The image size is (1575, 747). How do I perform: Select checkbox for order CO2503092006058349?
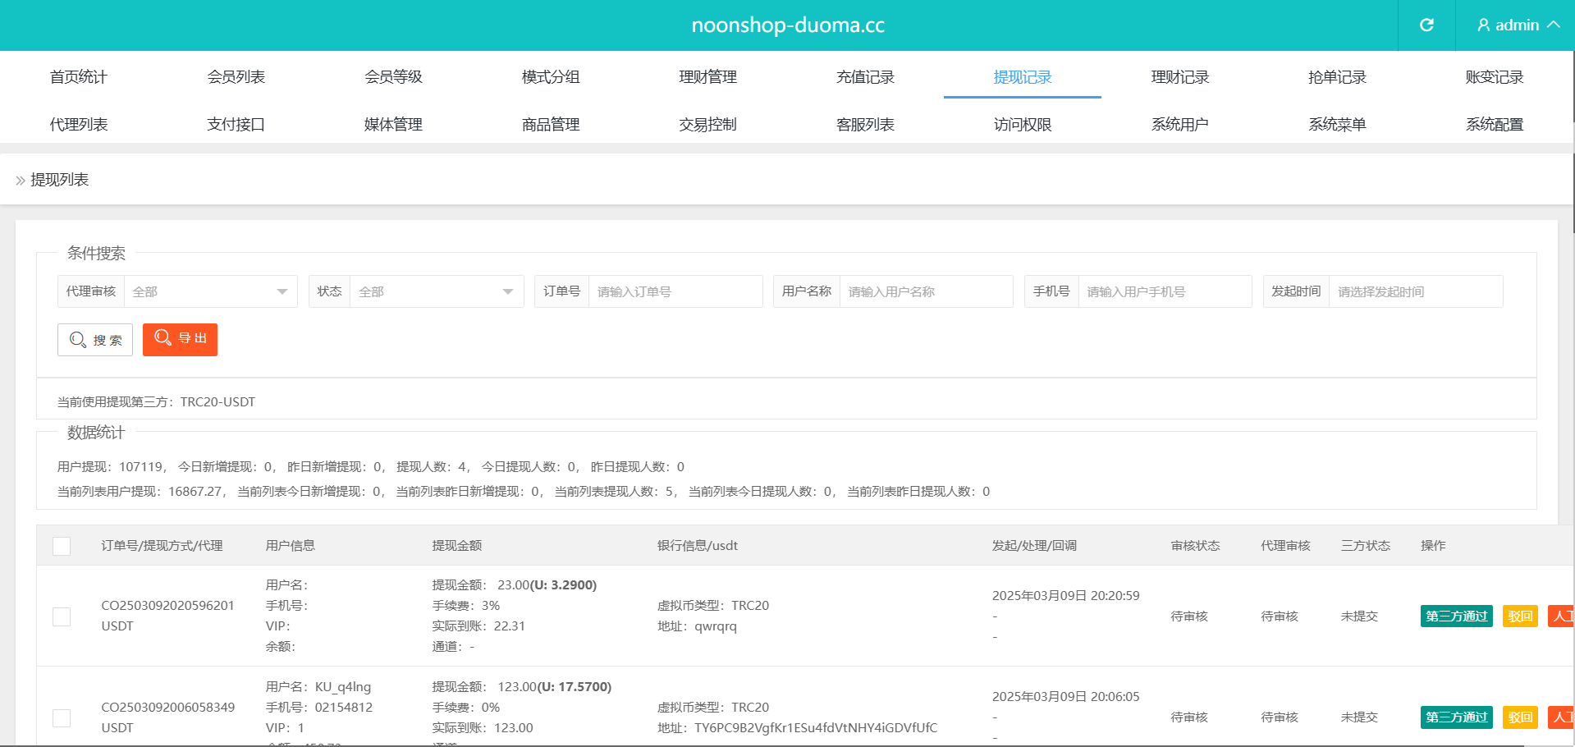(62, 718)
